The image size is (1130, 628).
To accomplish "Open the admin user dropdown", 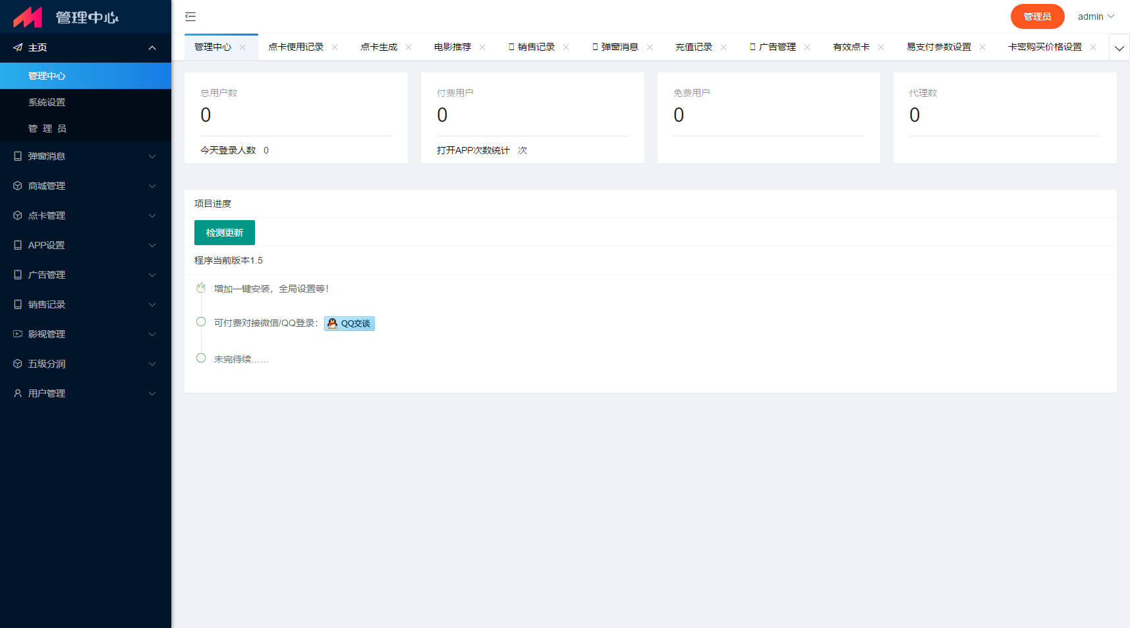I will click(1096, 16).
